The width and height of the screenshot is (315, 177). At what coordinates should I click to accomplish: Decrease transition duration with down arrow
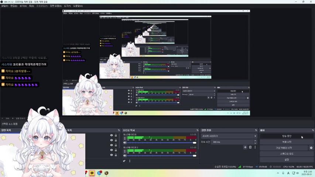[255, 143]
